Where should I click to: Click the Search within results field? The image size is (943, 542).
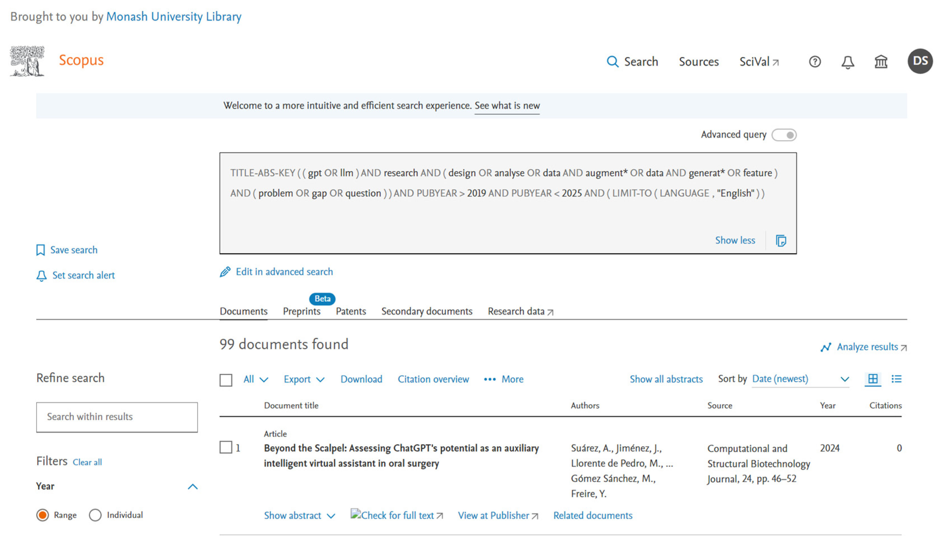(116, 417)
